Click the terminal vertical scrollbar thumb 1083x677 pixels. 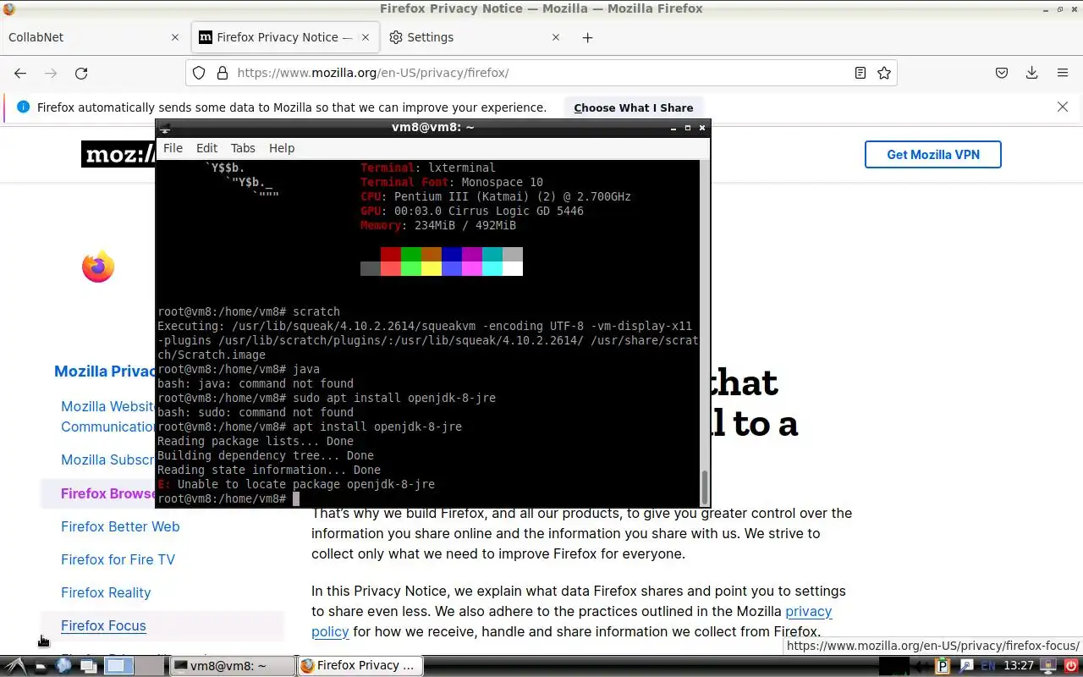point(705,487)
